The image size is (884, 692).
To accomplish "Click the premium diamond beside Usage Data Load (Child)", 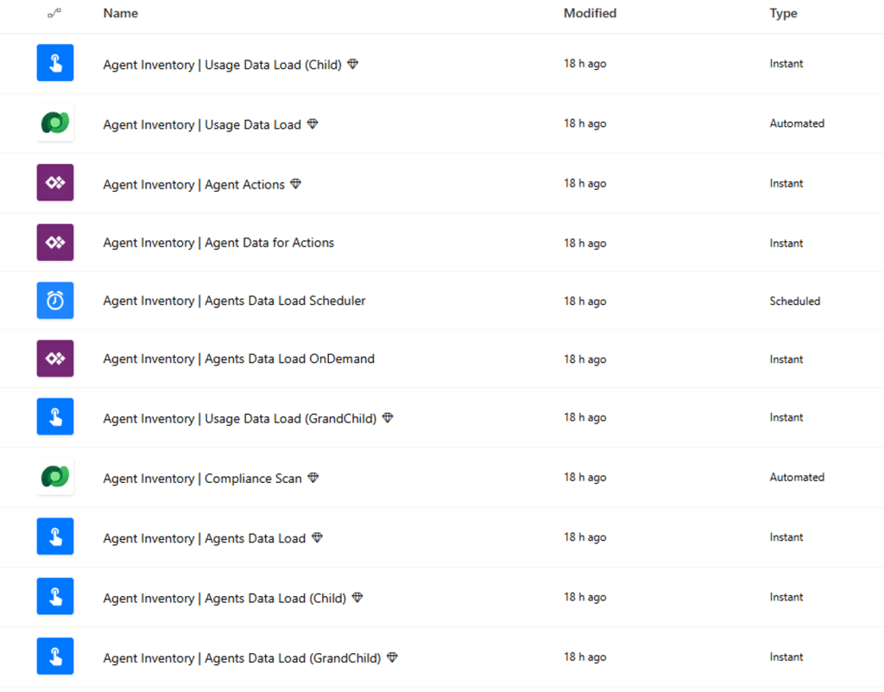I will pyautogui.click(x=353, y=64).
